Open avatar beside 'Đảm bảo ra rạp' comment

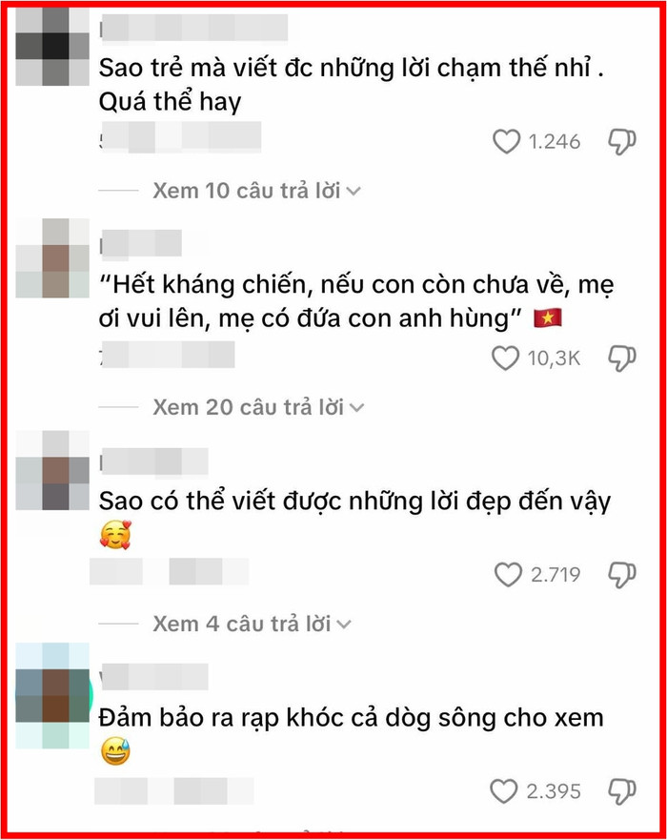[52, 695]
